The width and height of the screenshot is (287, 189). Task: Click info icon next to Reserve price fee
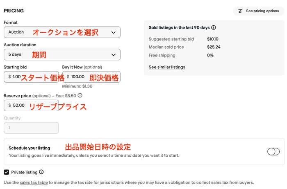(x=80, y=95)
